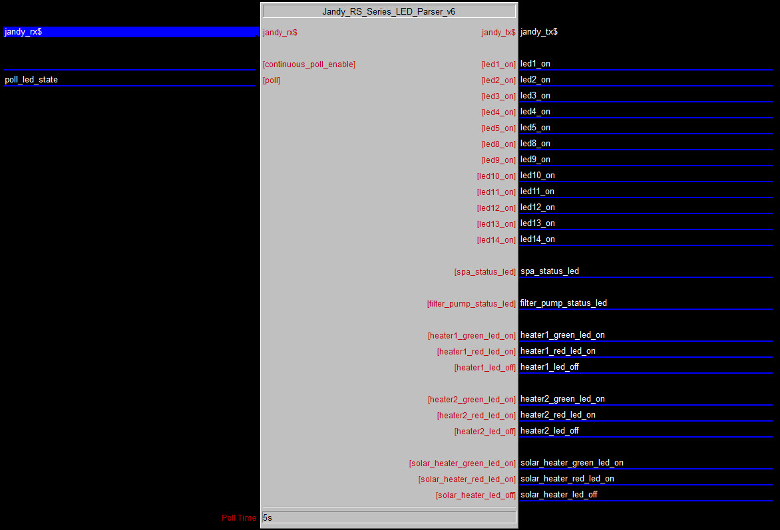Viewport: 780px width, 530px height.
Task: Select the white led5_on output signal name
Action: point(535,127)
